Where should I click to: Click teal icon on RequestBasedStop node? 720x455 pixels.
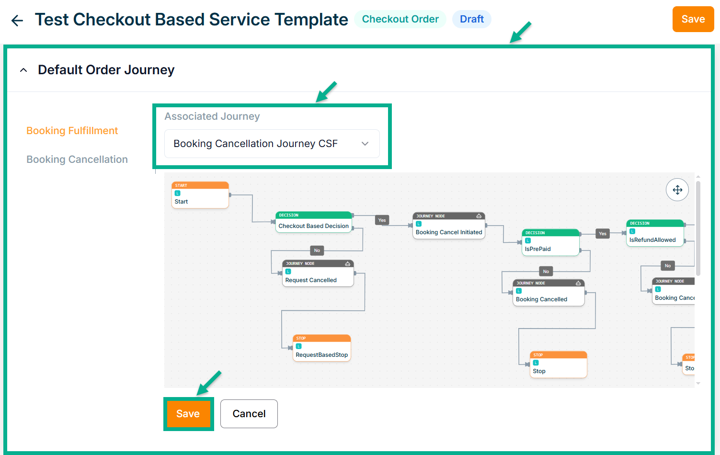tap(299, 346)
